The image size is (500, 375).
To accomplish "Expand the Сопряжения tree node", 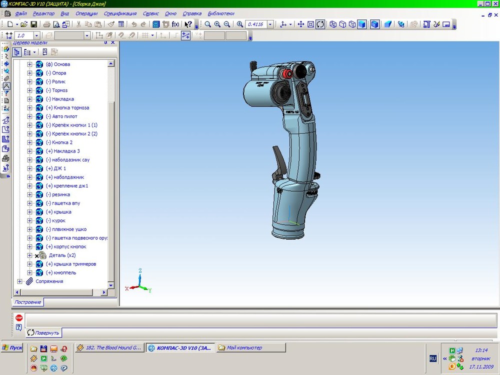I will 20,281.
